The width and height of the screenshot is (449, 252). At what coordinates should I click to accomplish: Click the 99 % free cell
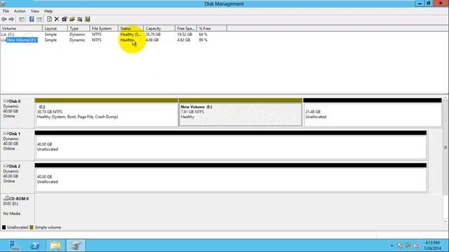point(203,40)
